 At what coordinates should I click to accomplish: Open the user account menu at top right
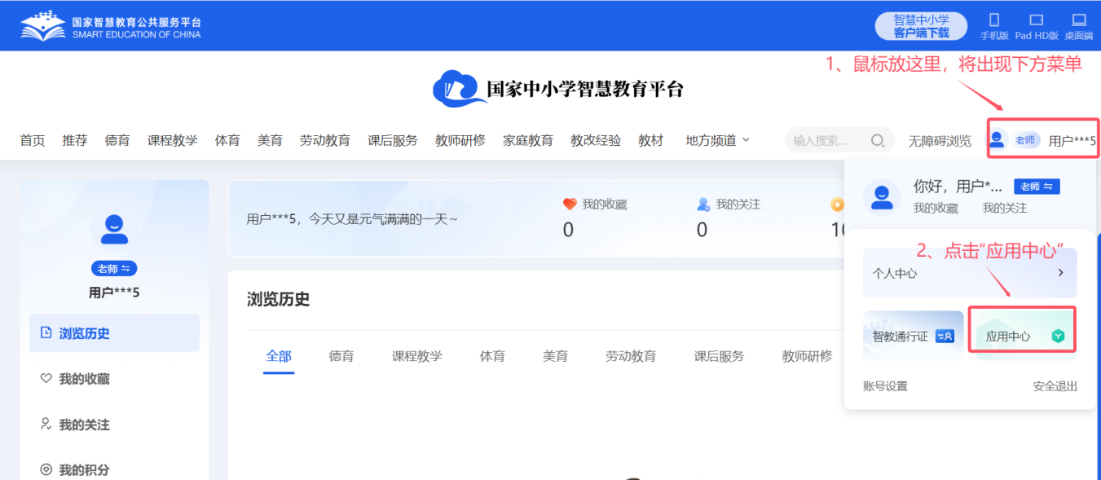pyautogui.click(x=1043, y=140)
